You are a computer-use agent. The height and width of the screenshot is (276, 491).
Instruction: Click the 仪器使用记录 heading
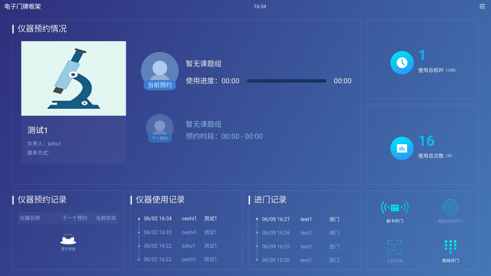160,200
